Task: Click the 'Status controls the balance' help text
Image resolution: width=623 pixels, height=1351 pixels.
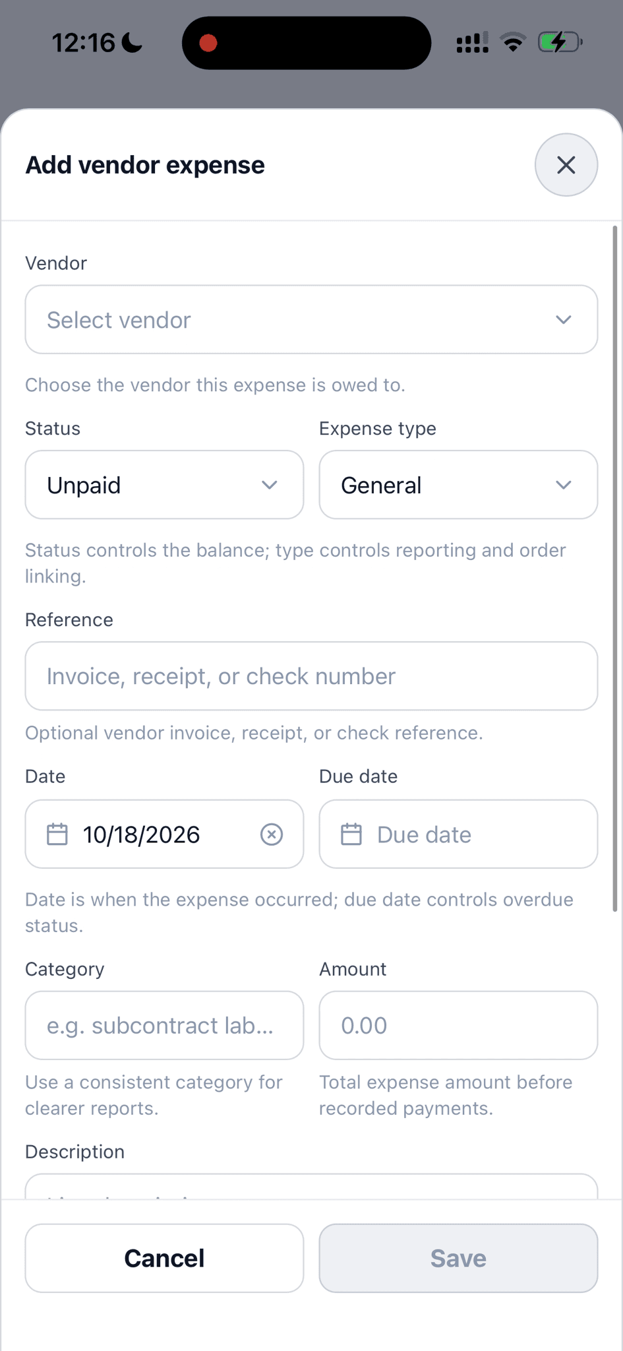Action: pyautogui.click(x=295, y=563)
